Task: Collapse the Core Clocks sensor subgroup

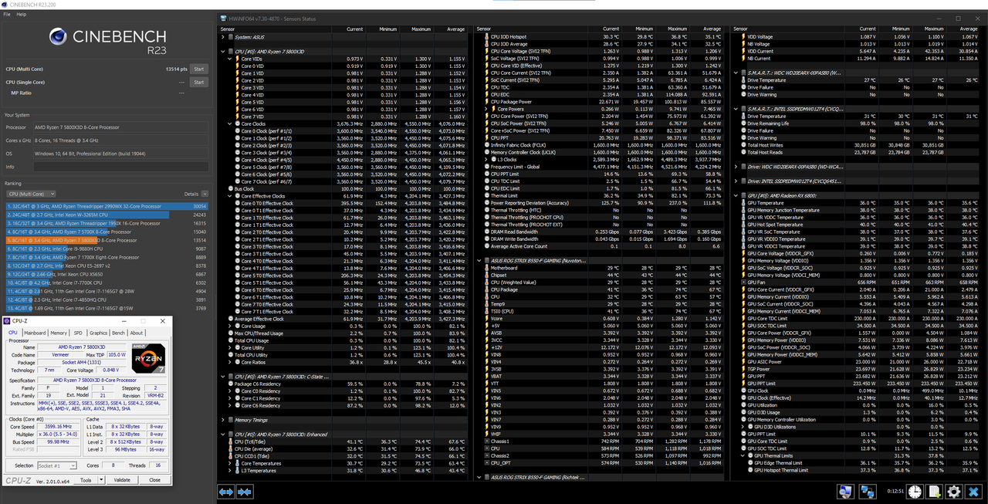Action: click(x=231, y=123)
